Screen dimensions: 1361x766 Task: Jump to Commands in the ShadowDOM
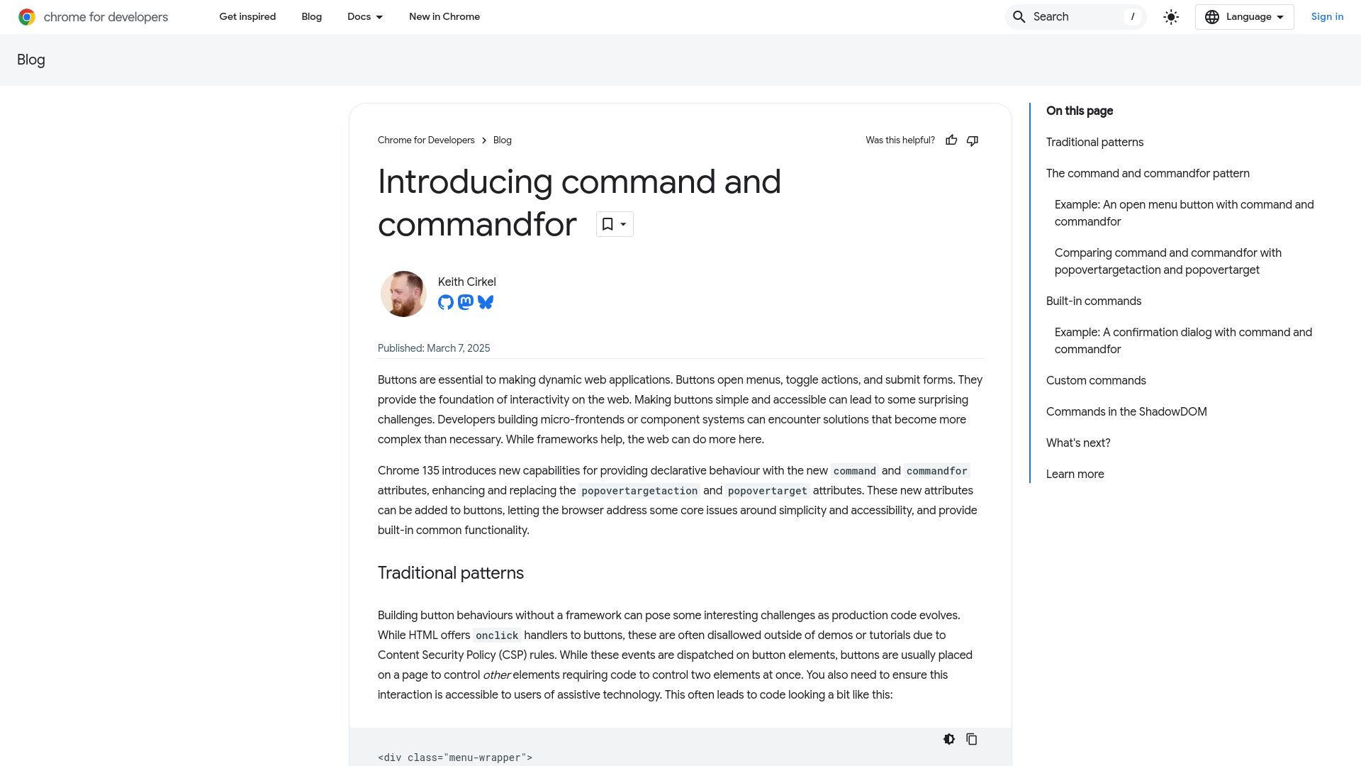1126,412
